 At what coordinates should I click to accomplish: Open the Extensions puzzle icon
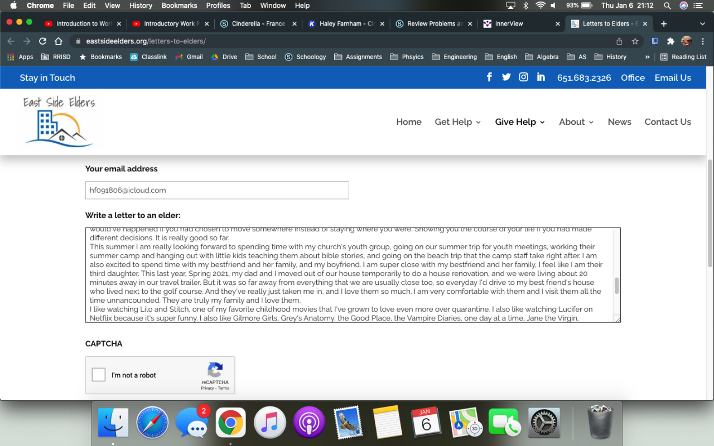pos(671,41)
